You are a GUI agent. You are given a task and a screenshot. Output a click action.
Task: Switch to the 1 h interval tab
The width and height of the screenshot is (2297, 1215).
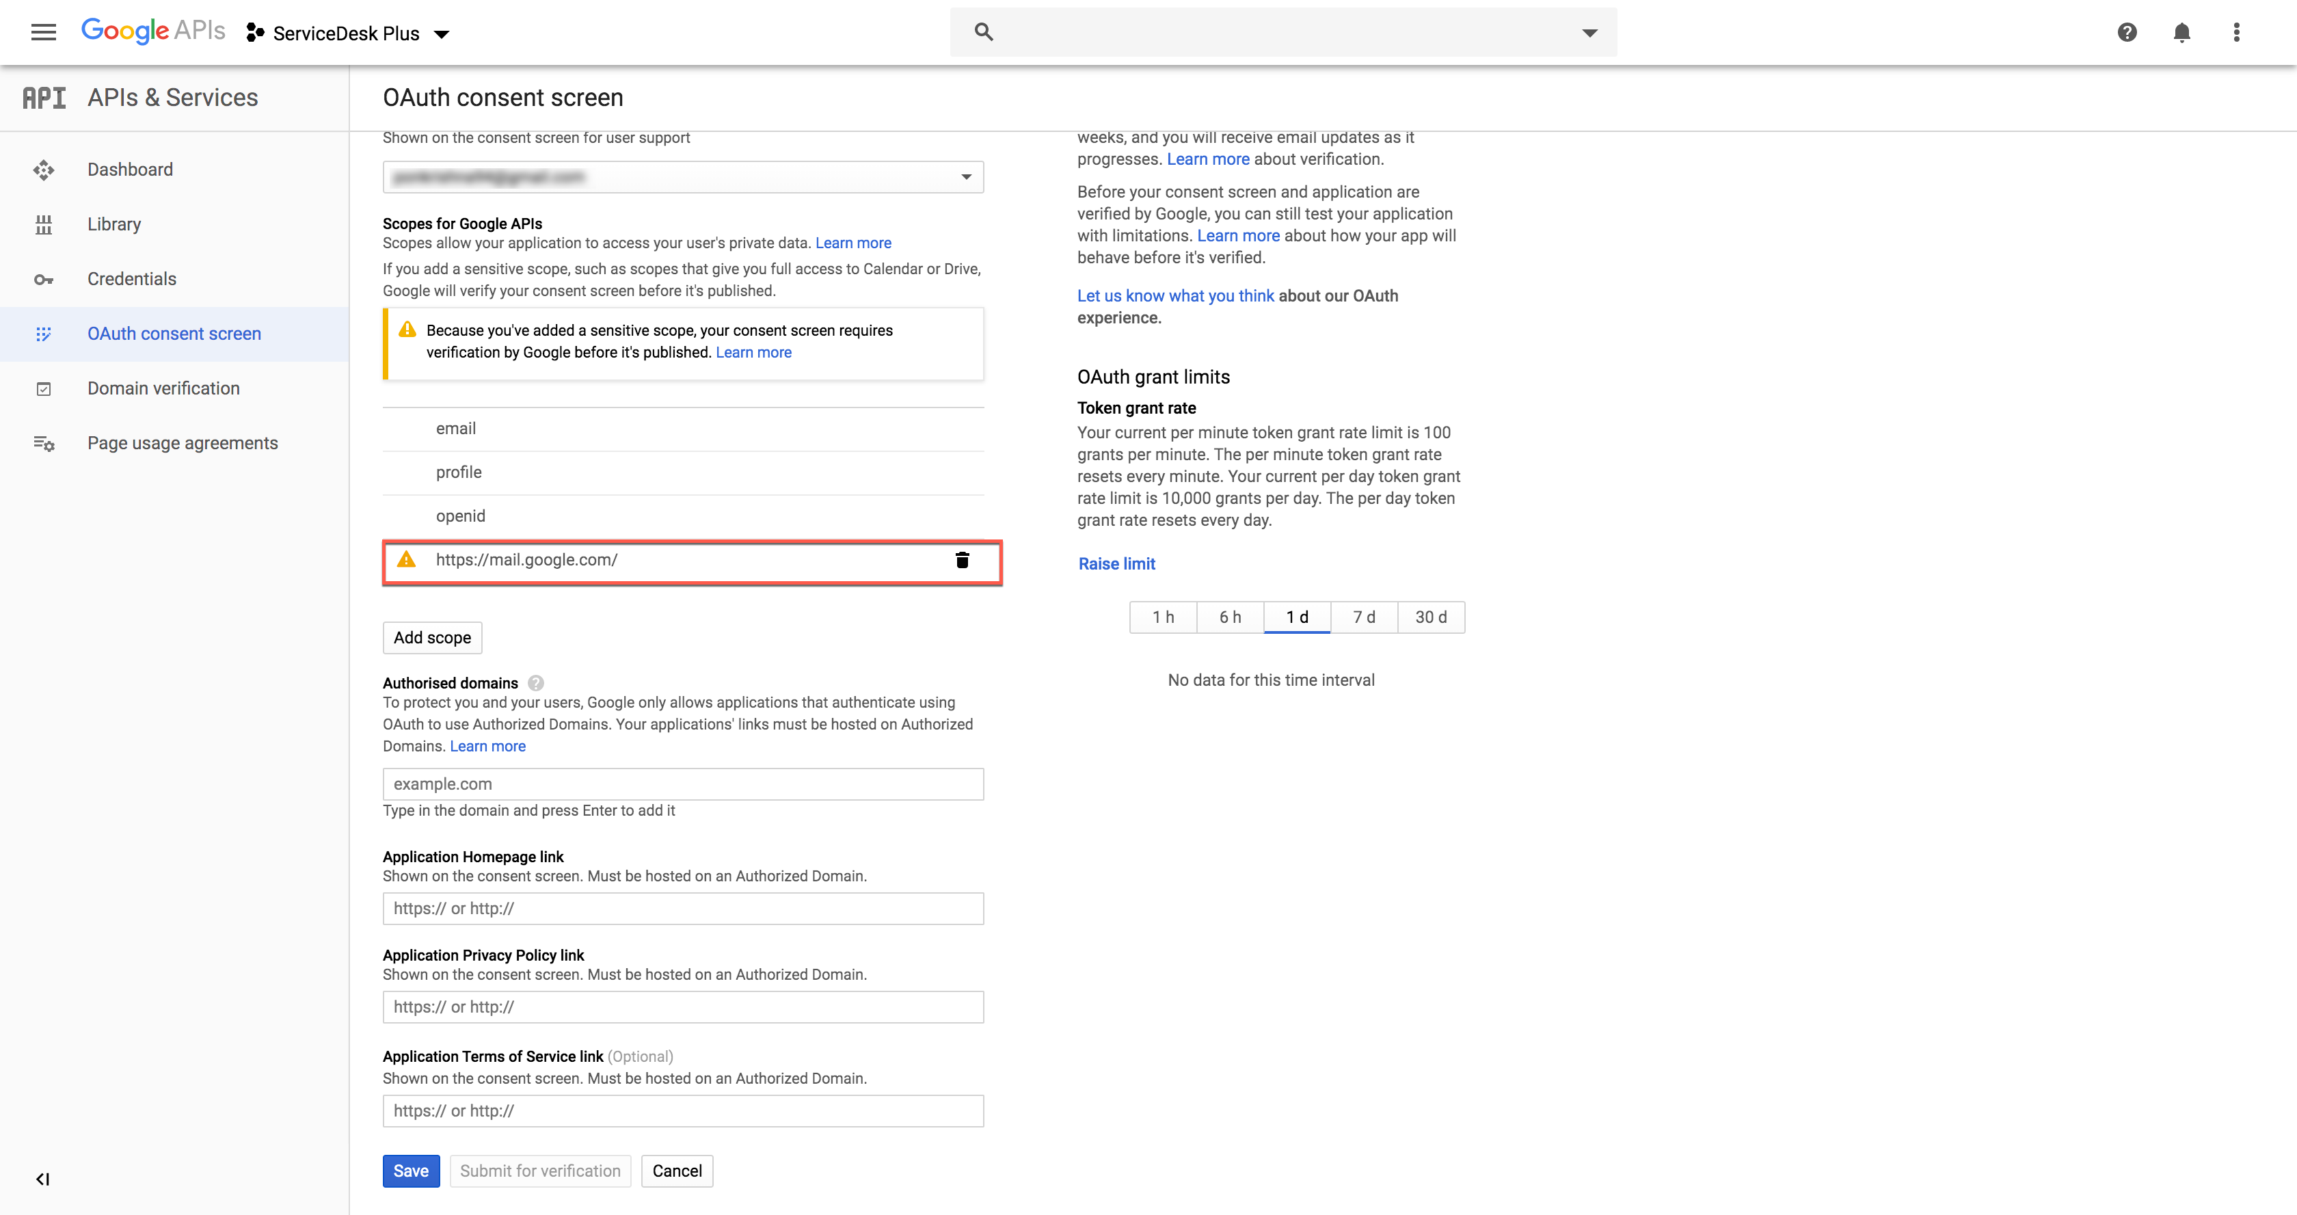[x=1163, y=617]
